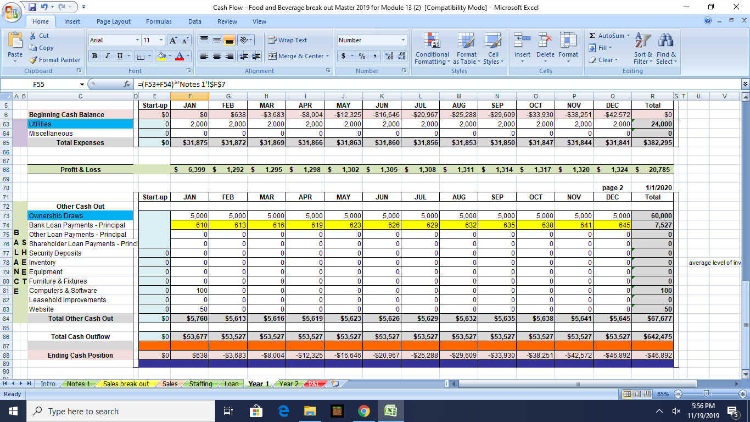Open Find & Select menu
This screenshot has height=422, width=750.
pyautogui.click(x=667, y=48)
